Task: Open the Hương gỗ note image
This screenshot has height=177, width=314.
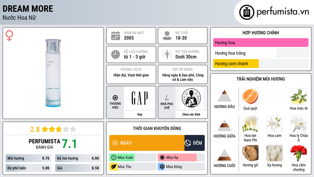Action: (250, 153)
